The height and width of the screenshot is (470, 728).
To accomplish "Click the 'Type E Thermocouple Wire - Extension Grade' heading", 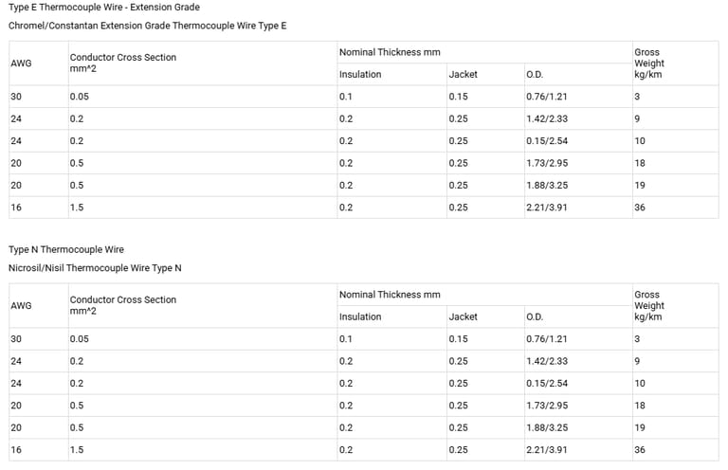I will tap(104, 8).
